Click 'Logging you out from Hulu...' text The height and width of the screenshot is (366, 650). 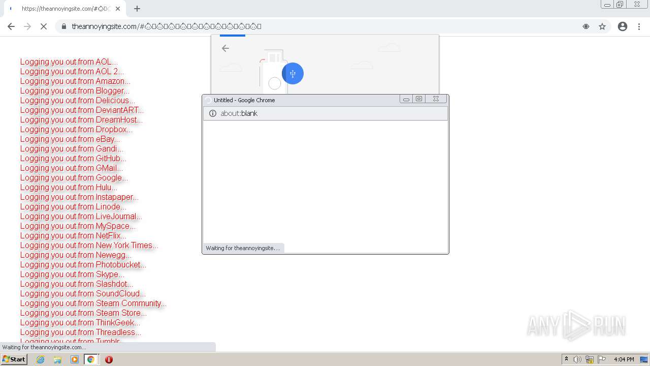tap(69, 188)
